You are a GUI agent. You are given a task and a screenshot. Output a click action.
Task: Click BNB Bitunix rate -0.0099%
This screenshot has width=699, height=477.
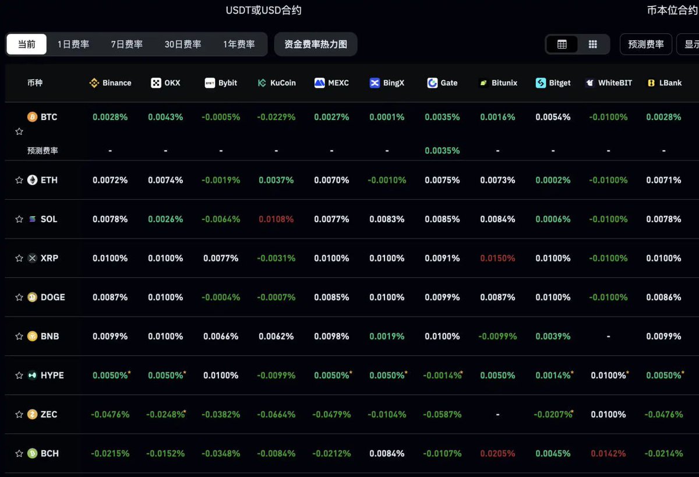[497, 336]
